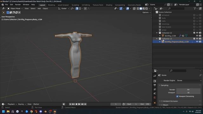Open the World properties red globe icon
Viewport: 203px width, 114px height.
pyautogui.click(x=155, y=98)
